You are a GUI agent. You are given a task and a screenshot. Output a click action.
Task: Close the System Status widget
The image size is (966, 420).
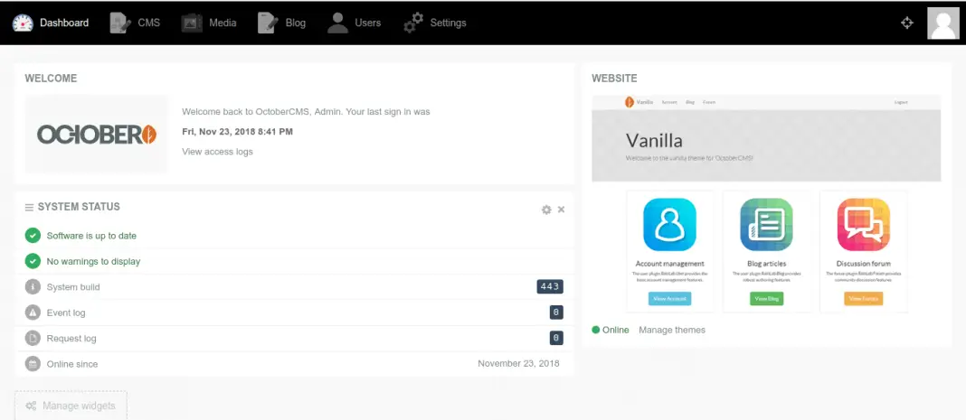[561, 210]
